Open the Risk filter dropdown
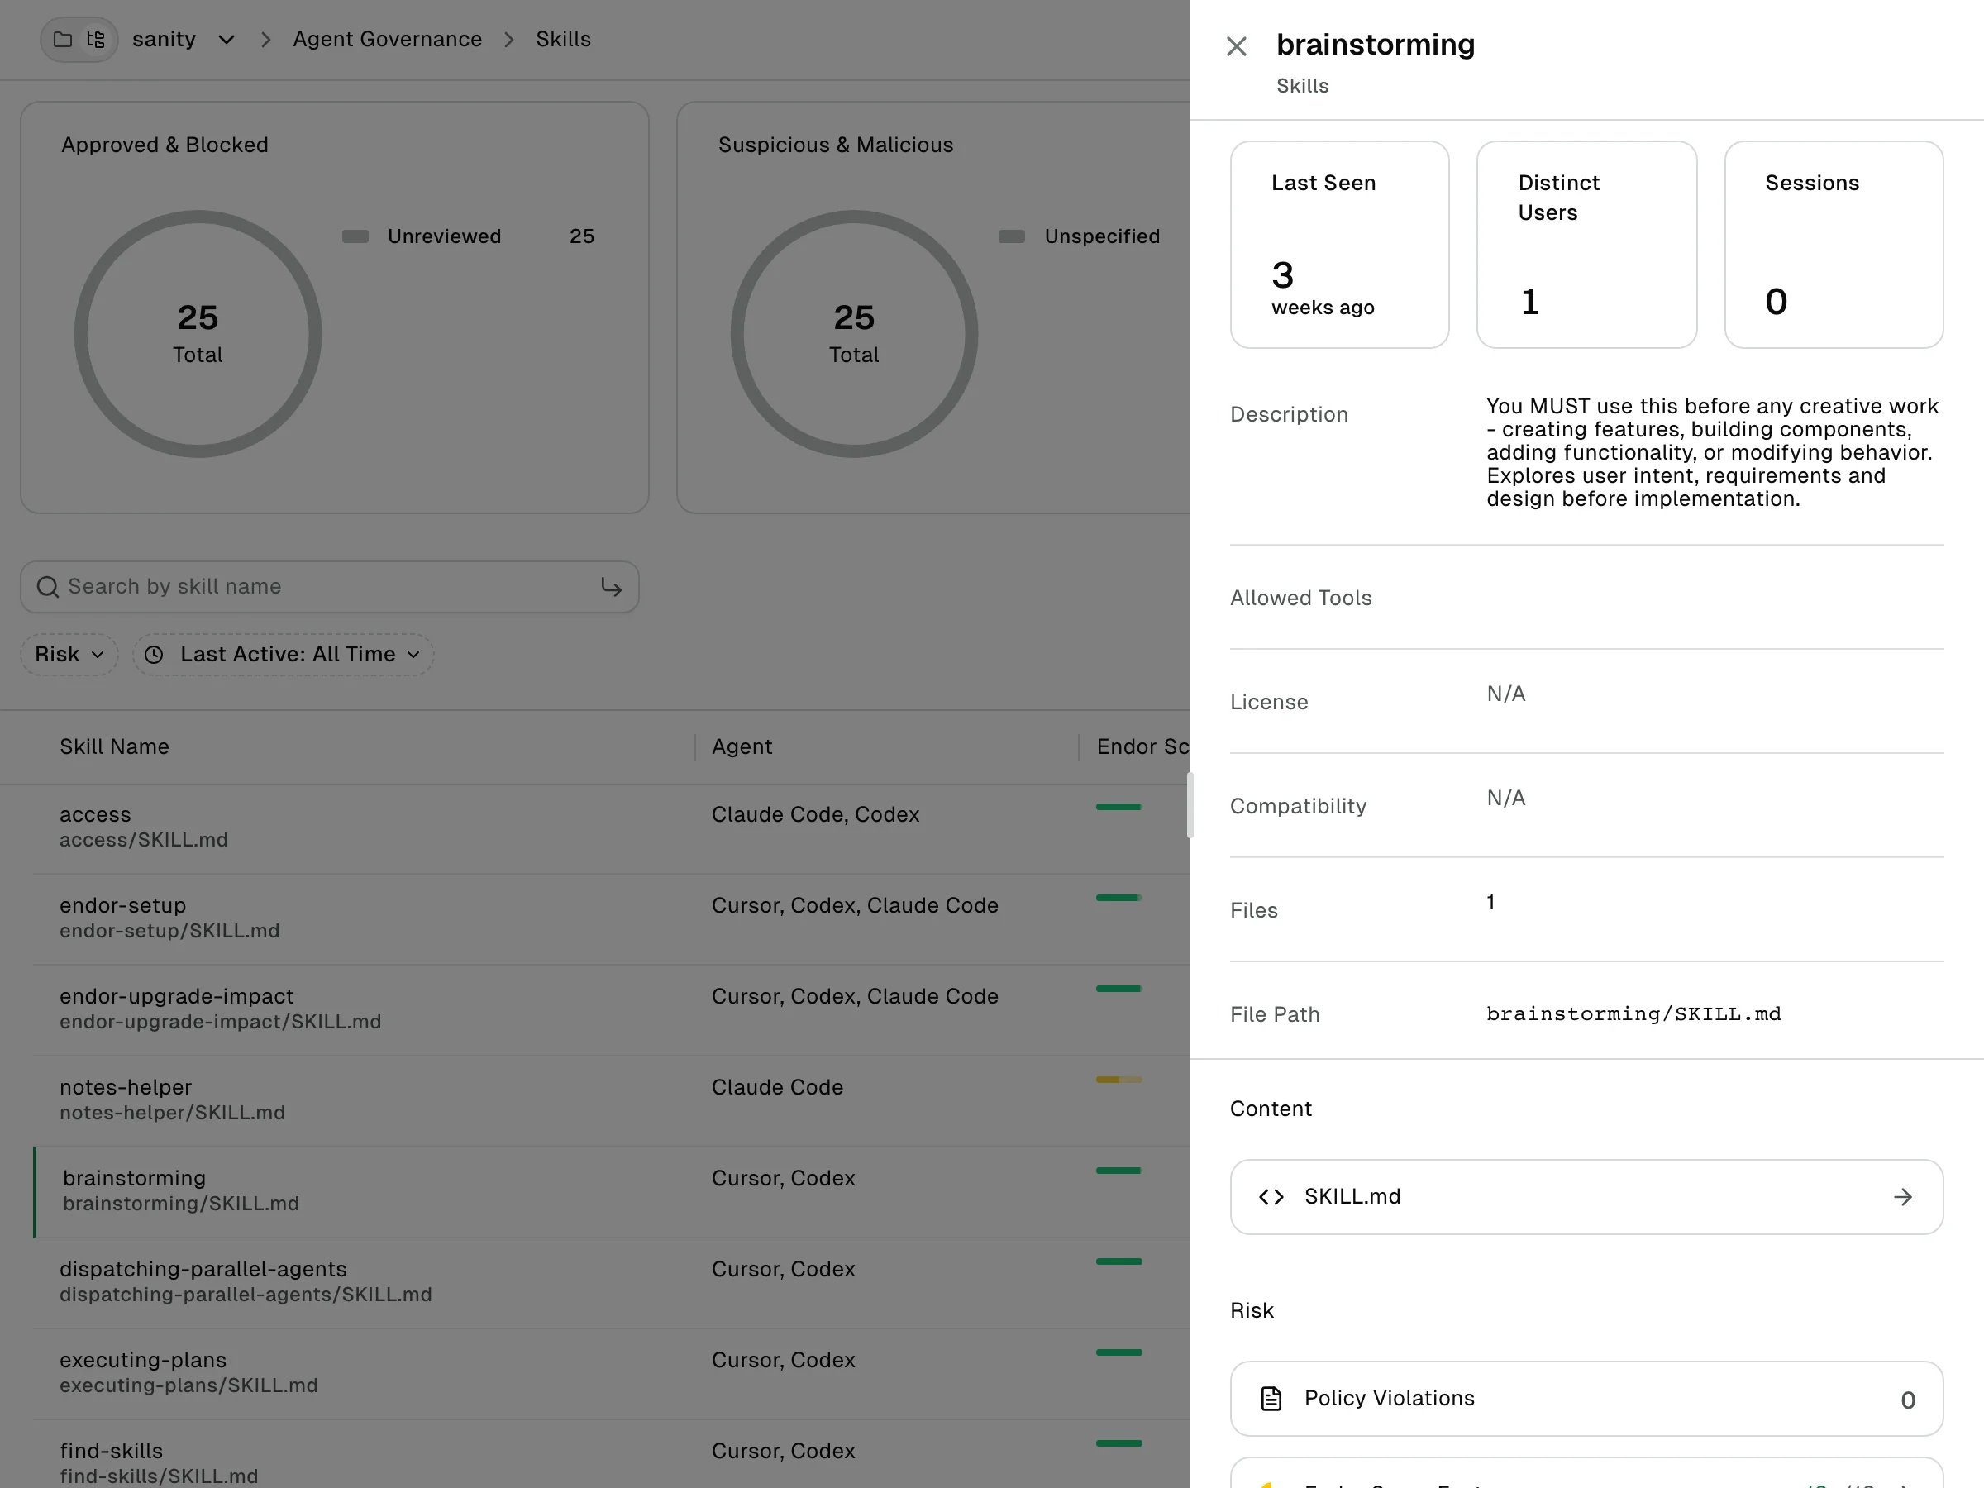The height and width of the screenshot is (1488, 1984). pos(69,654)
